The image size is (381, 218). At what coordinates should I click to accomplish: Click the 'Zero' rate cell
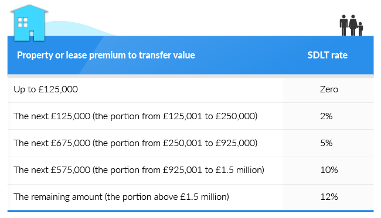pos(329,89)
